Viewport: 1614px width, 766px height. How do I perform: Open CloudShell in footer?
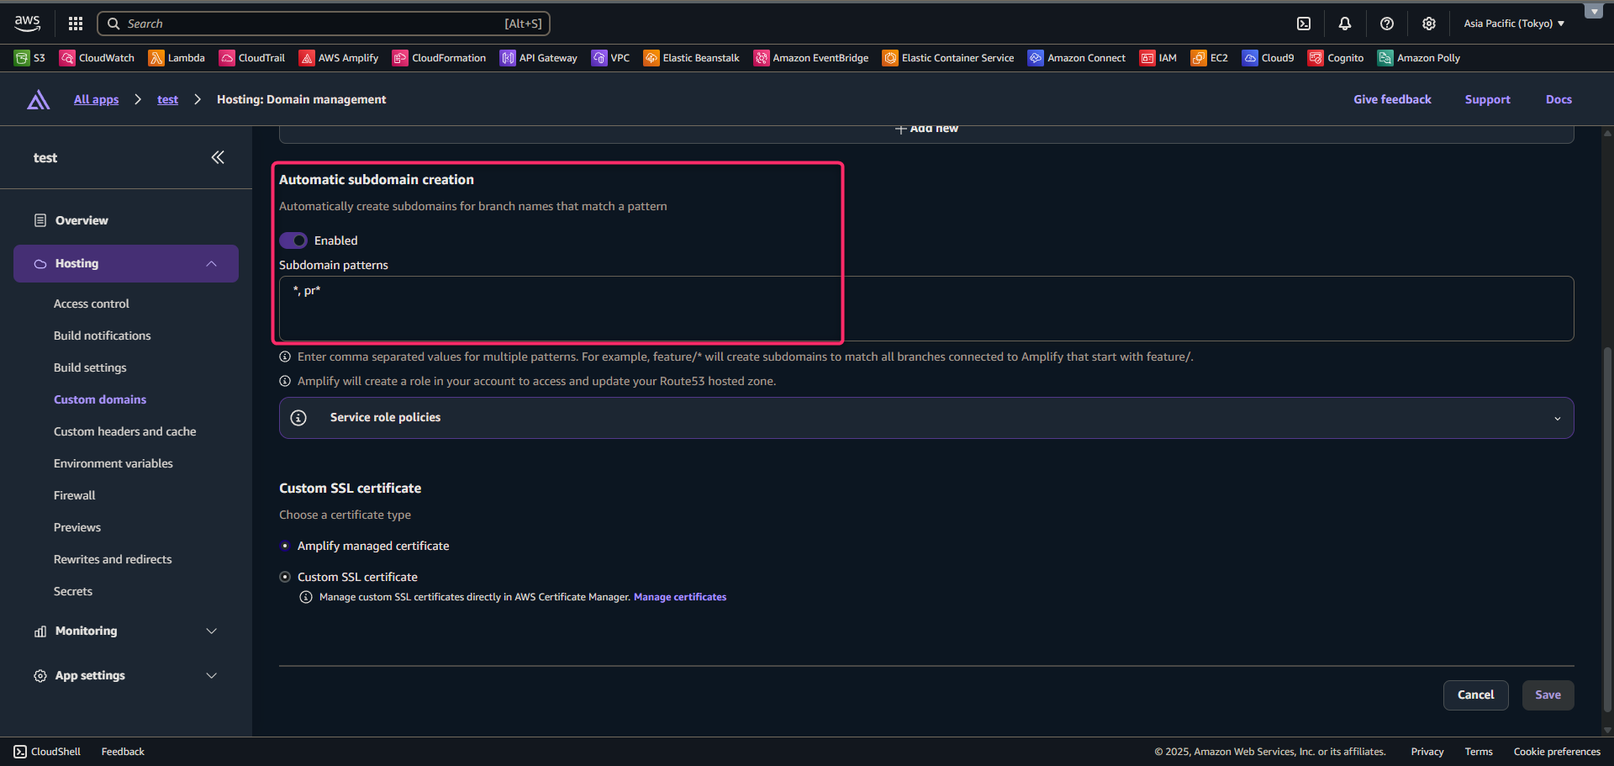coord(47,752)
